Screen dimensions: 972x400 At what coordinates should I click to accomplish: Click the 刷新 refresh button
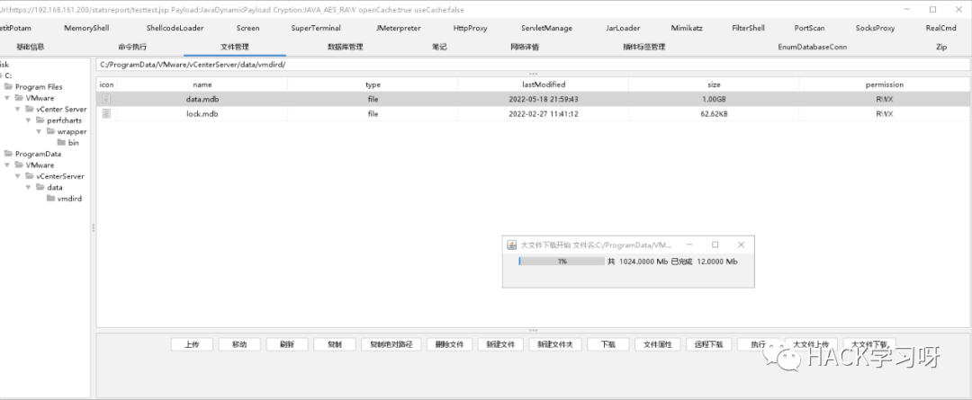[x=287, y=344]
